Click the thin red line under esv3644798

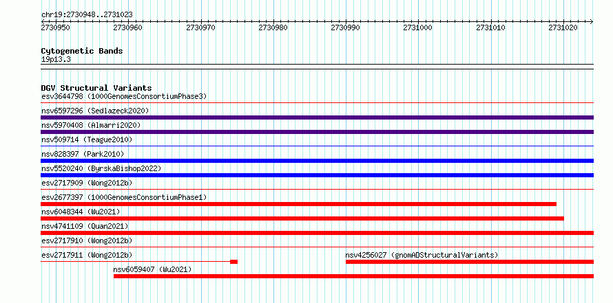[317, 103]
